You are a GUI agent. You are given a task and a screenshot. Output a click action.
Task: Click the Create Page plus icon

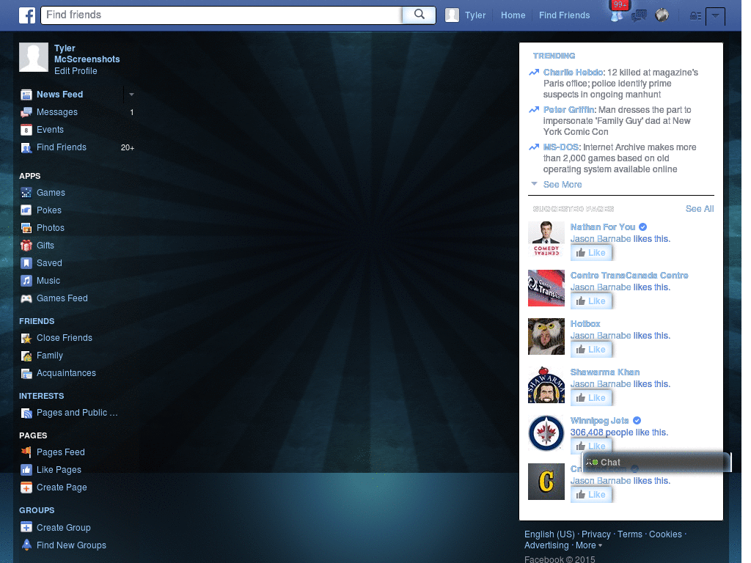click(x=26, y=487)
